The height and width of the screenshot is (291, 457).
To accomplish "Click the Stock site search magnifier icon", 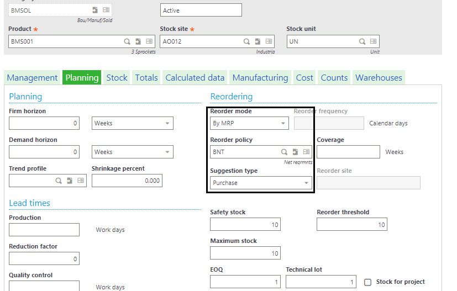I will (246, 41).
